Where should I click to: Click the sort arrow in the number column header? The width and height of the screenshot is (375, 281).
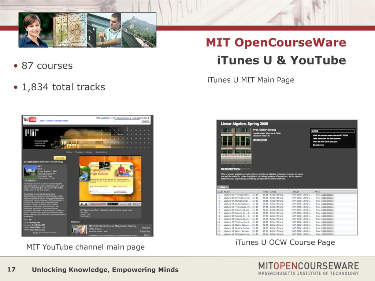click(221, 192)
